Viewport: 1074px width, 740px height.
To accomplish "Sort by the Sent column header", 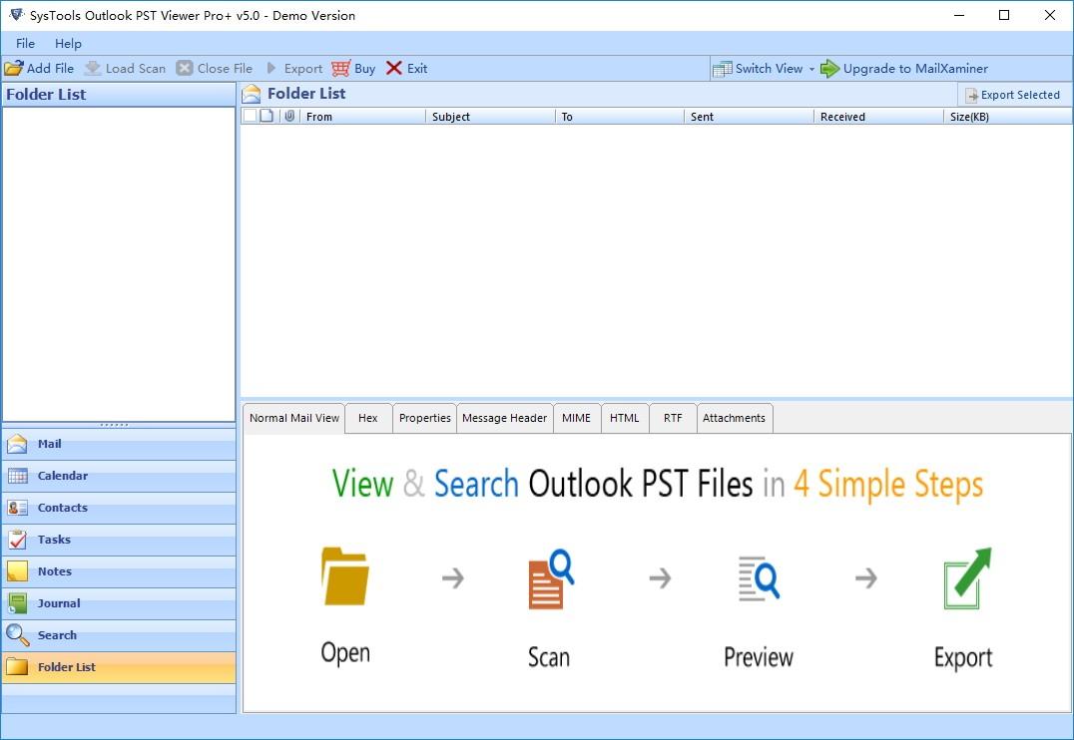I will 749,117.
